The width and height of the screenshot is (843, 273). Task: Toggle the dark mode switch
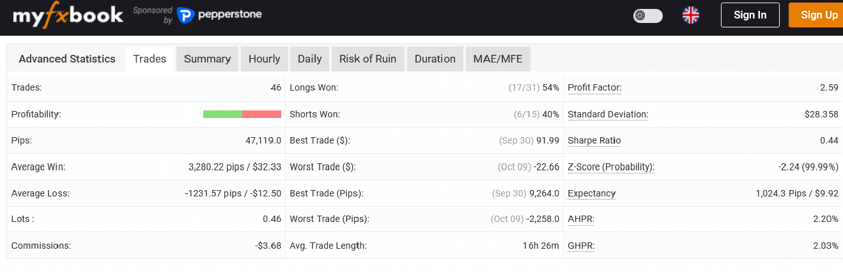coord(647,15)
